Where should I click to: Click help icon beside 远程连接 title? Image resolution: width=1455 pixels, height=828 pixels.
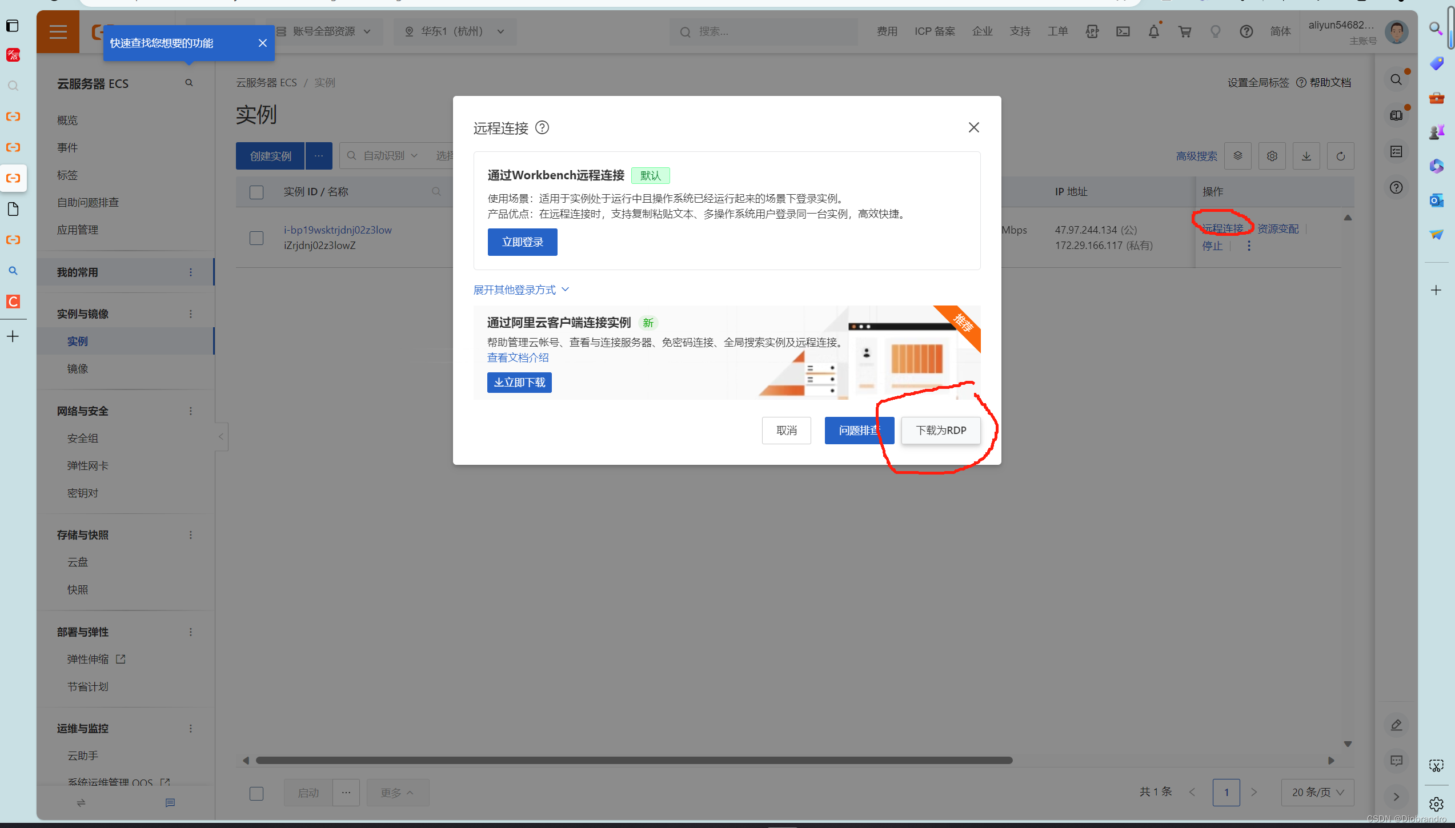coord(542,127)
